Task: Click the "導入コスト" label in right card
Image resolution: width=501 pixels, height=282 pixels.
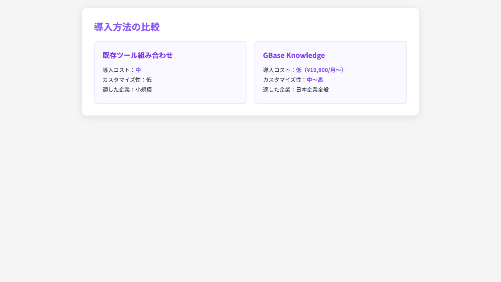Action: (276, 70)
